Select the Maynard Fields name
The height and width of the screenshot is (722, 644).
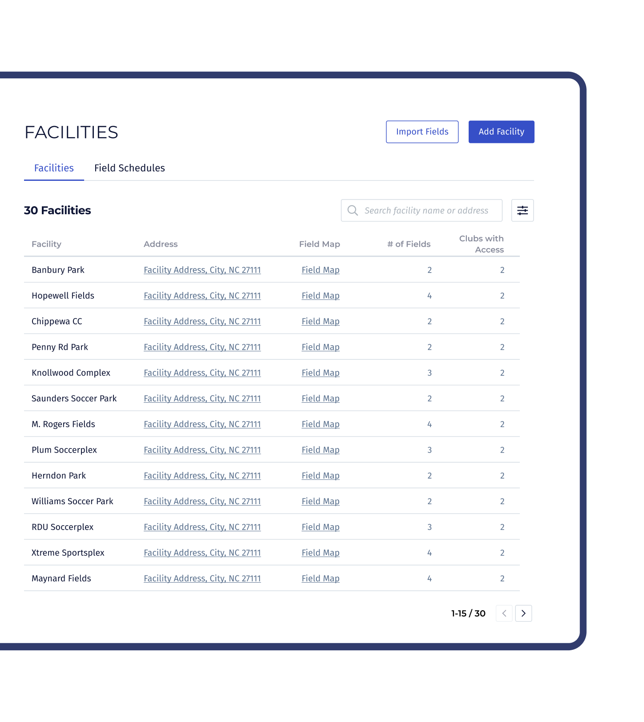61,579
